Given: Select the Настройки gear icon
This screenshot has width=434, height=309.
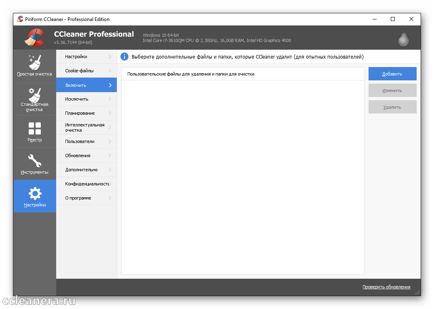Looking at the screenshot, I should click(x=35, y=193).
